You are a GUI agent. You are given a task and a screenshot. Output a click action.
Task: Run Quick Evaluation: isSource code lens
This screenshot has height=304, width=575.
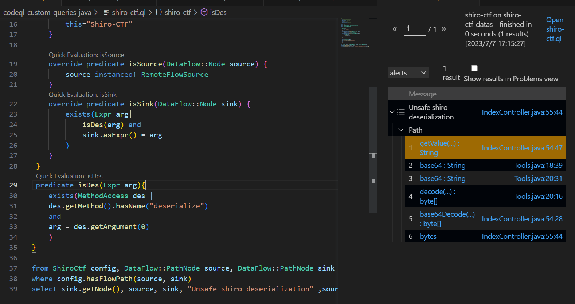pos(86,55)
